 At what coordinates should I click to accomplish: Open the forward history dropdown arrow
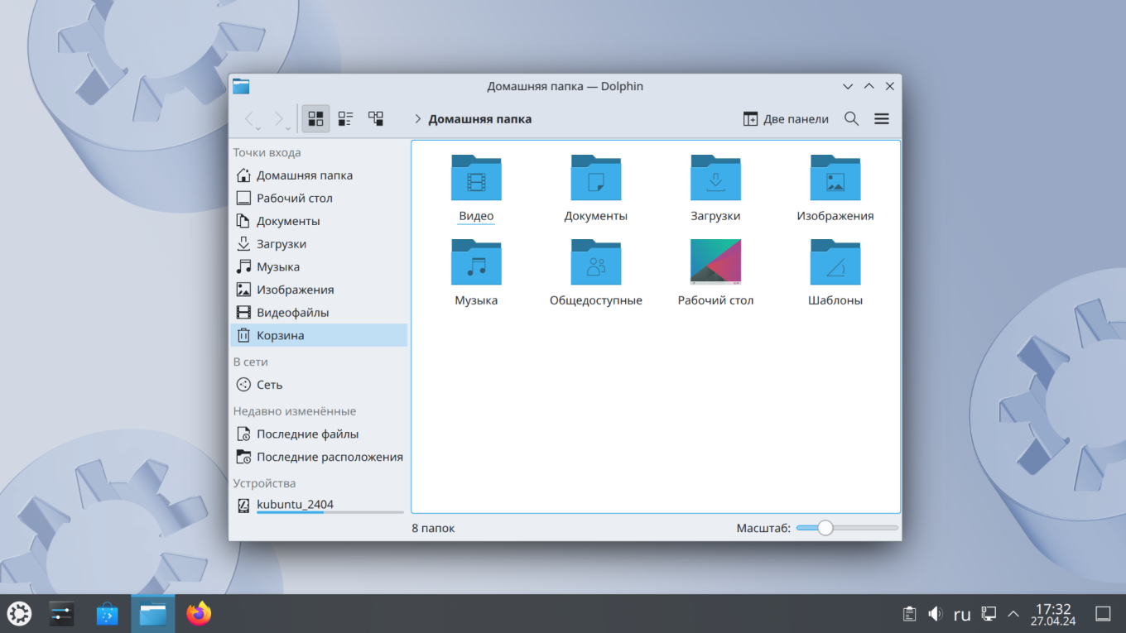288,128
